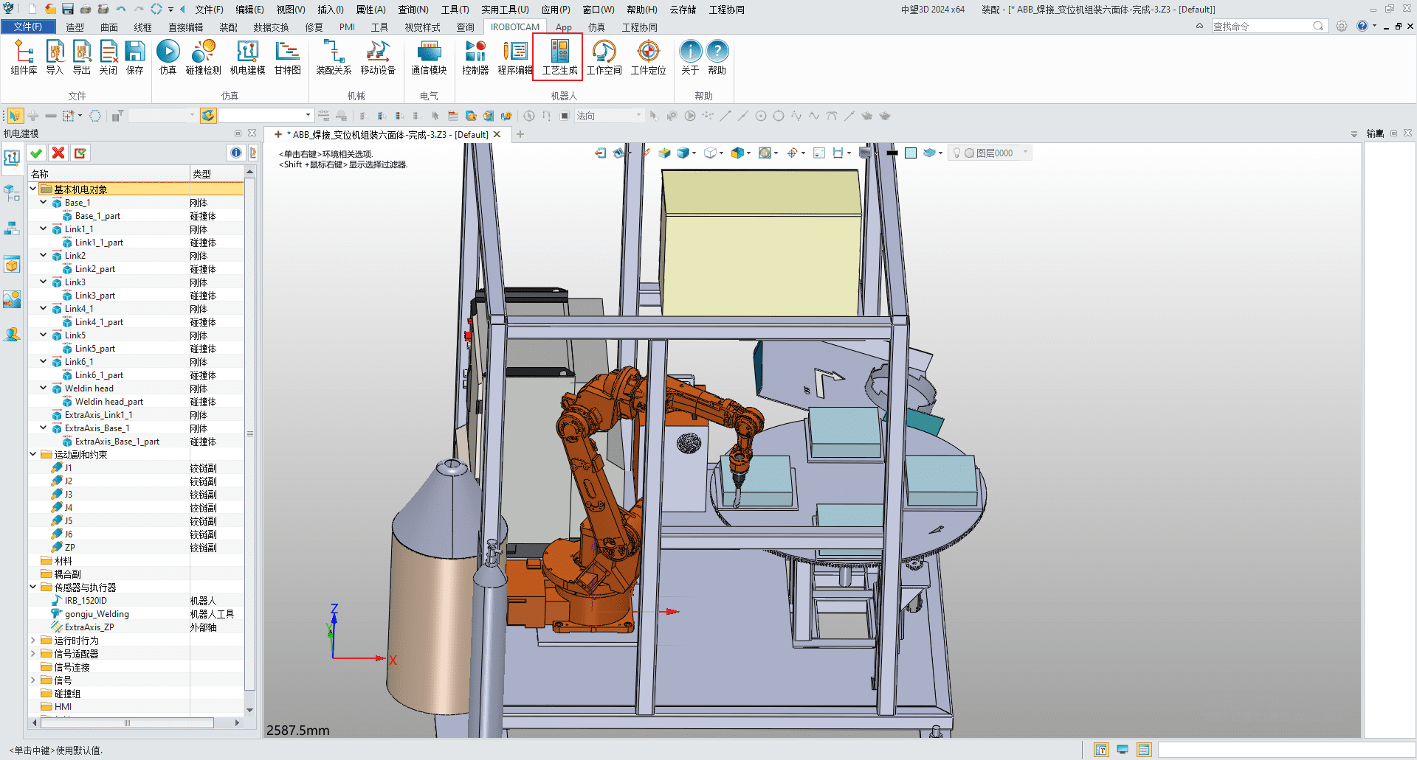This screenshot has width=1417, height=760.
Task: Click the 组件库 component library icon
Action: (x=24, y=57)
